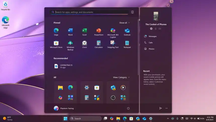Screen dimensions: 216x122
Task: Open Messages in the phone panel
Action: pos(152,36)
